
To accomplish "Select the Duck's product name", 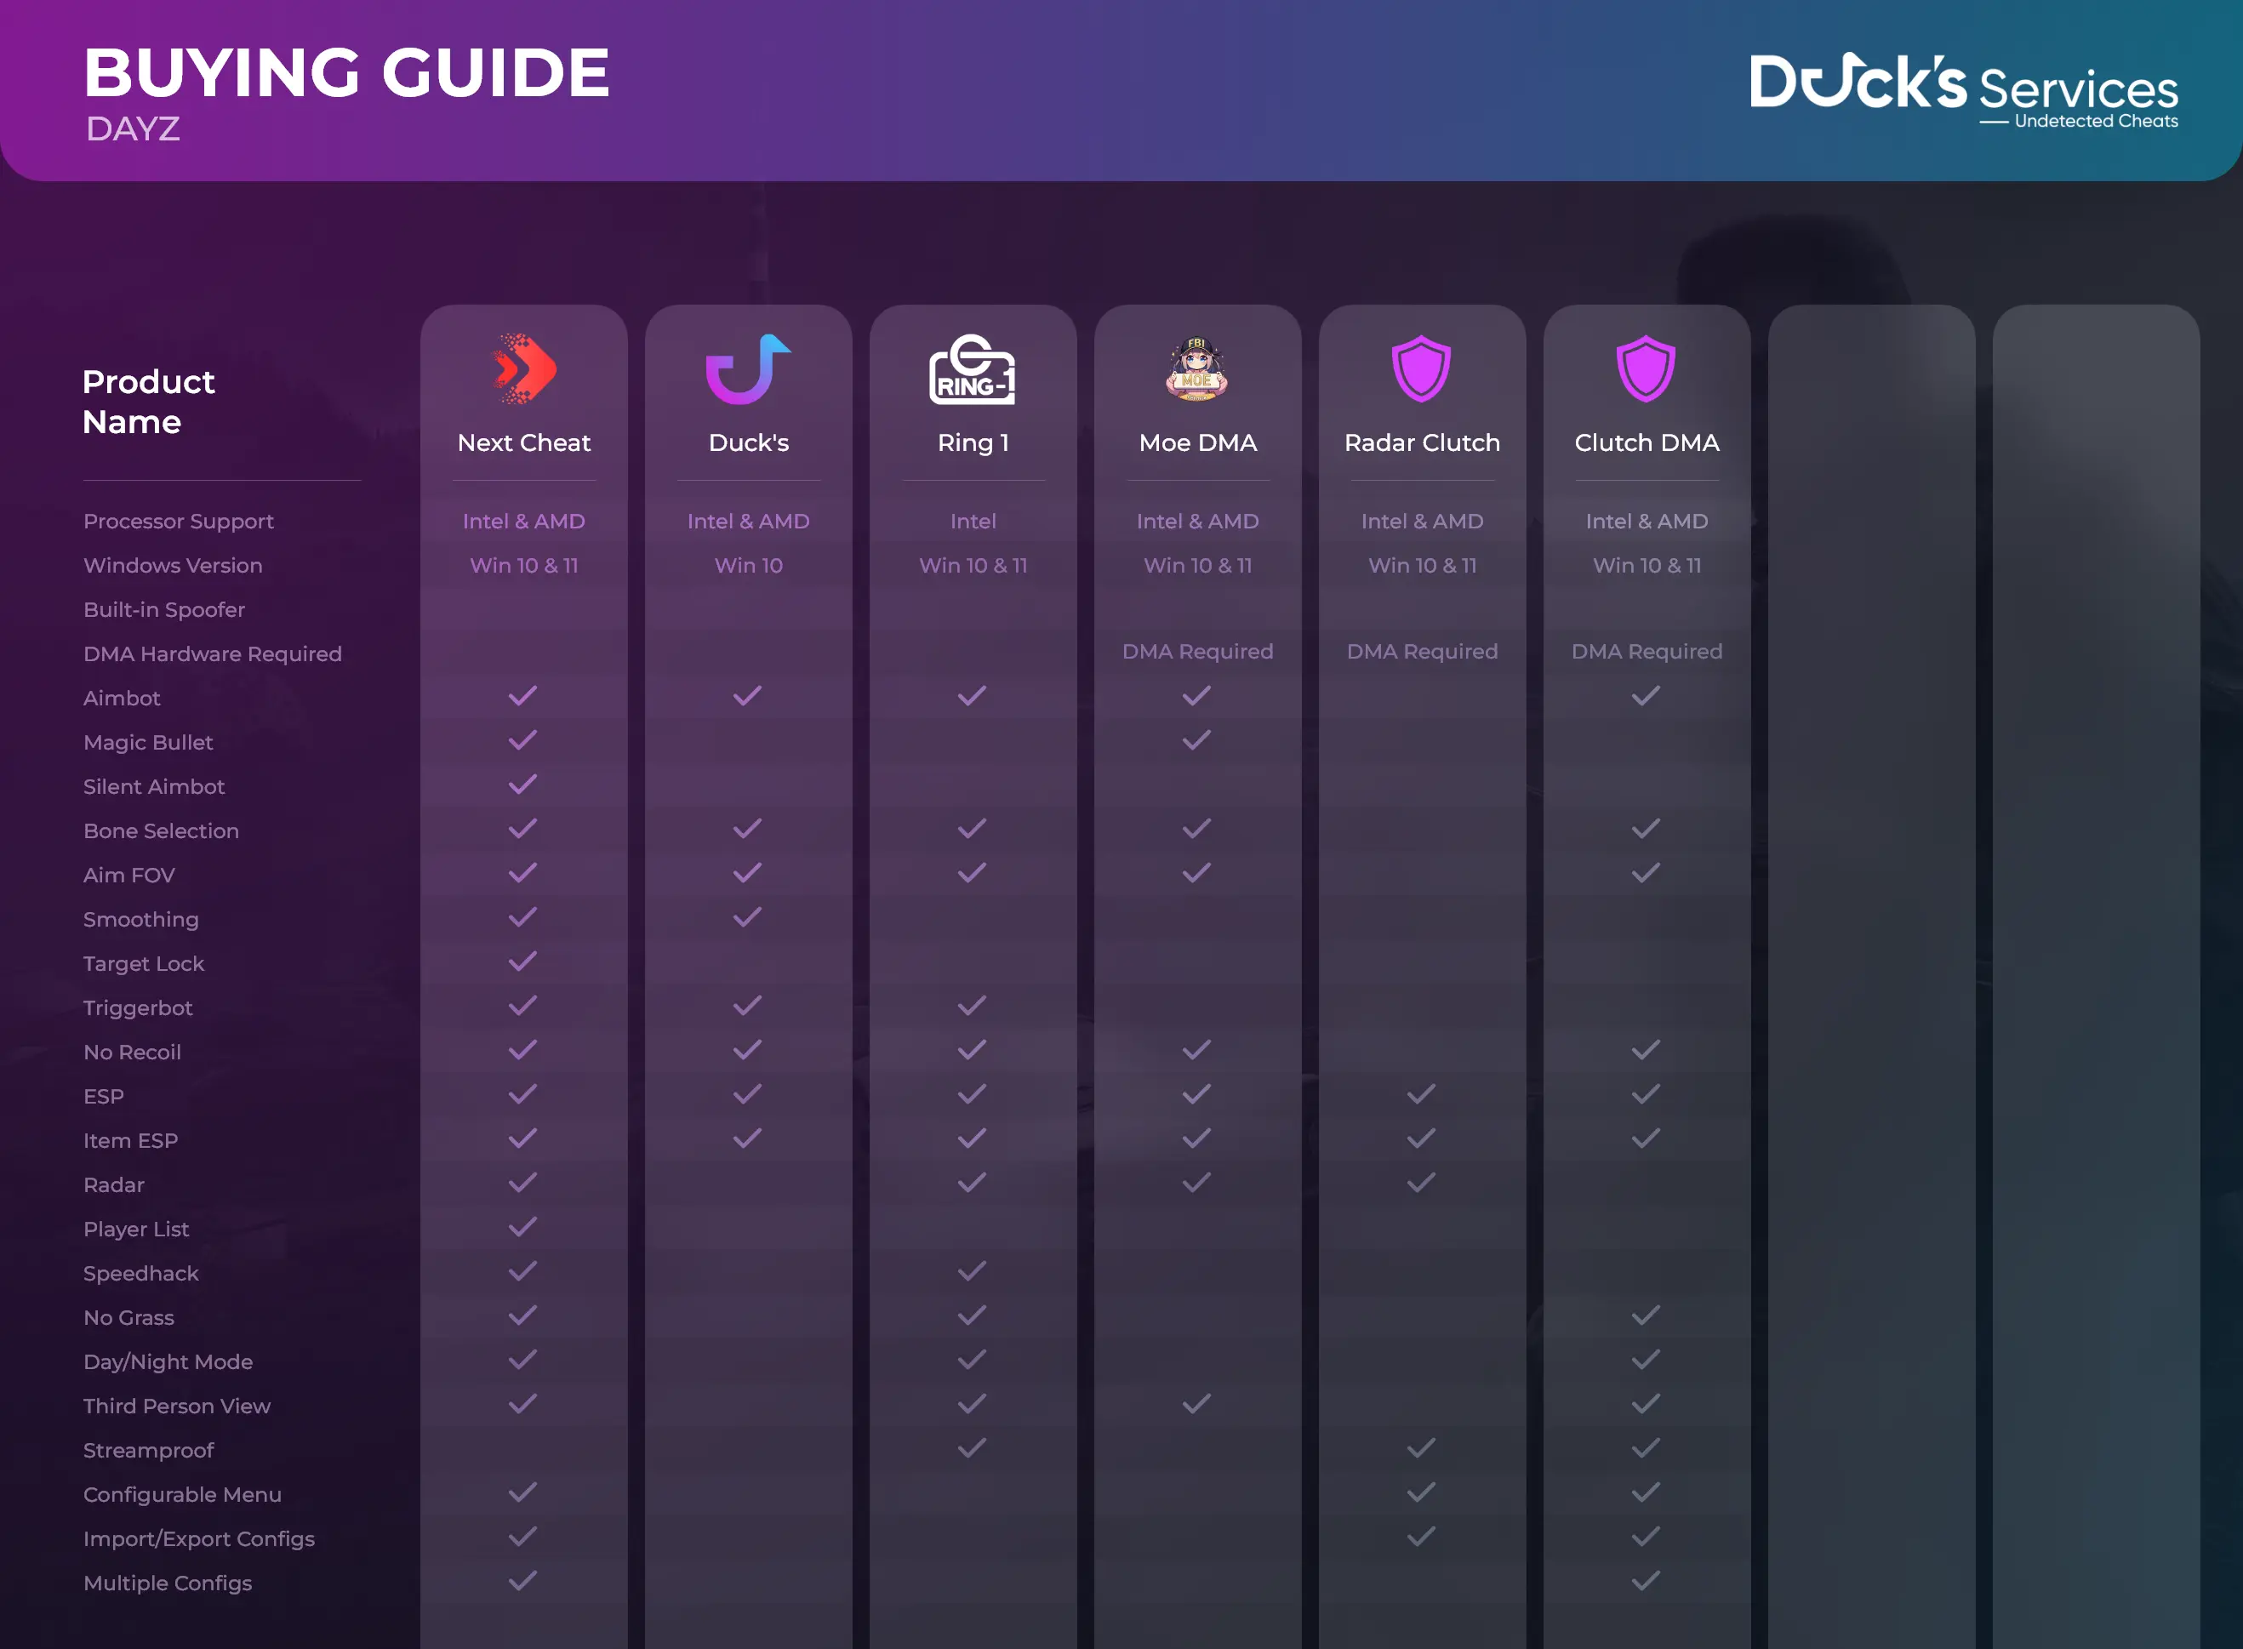I will point(749,442).
